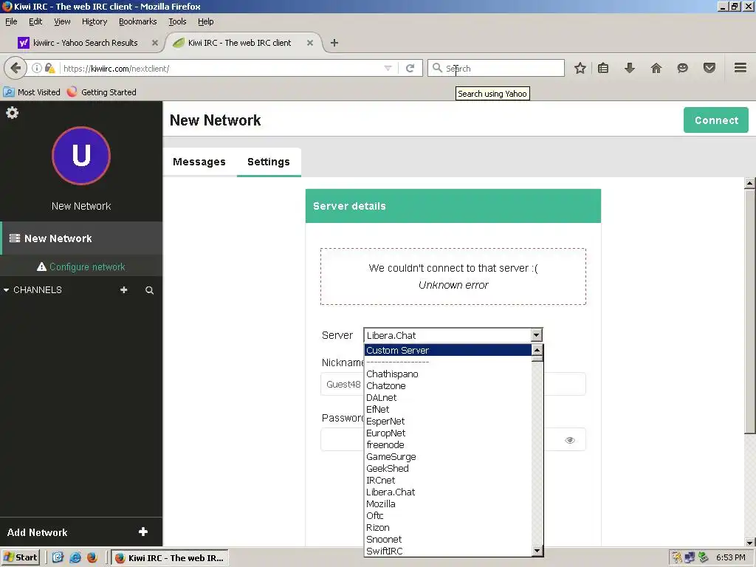Open the Firefox hamburger menu
Image resolution: width=756 pixels, height=567 pixels.
740,68
